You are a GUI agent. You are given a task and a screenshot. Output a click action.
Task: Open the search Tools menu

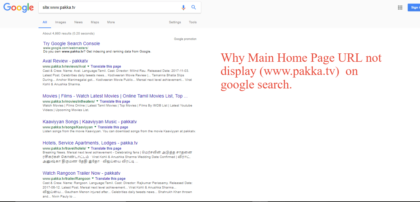coord(193,22)
